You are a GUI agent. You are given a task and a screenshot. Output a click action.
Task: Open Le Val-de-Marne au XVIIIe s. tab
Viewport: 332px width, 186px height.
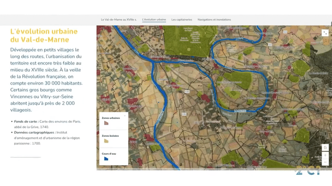(119, 20)
